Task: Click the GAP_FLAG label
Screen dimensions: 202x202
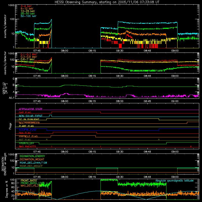Action: (x=25, y=112)
